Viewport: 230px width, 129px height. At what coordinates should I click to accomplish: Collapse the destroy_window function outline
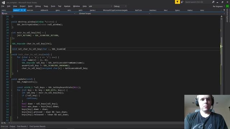pyautogui.click(x=11, y=22)
